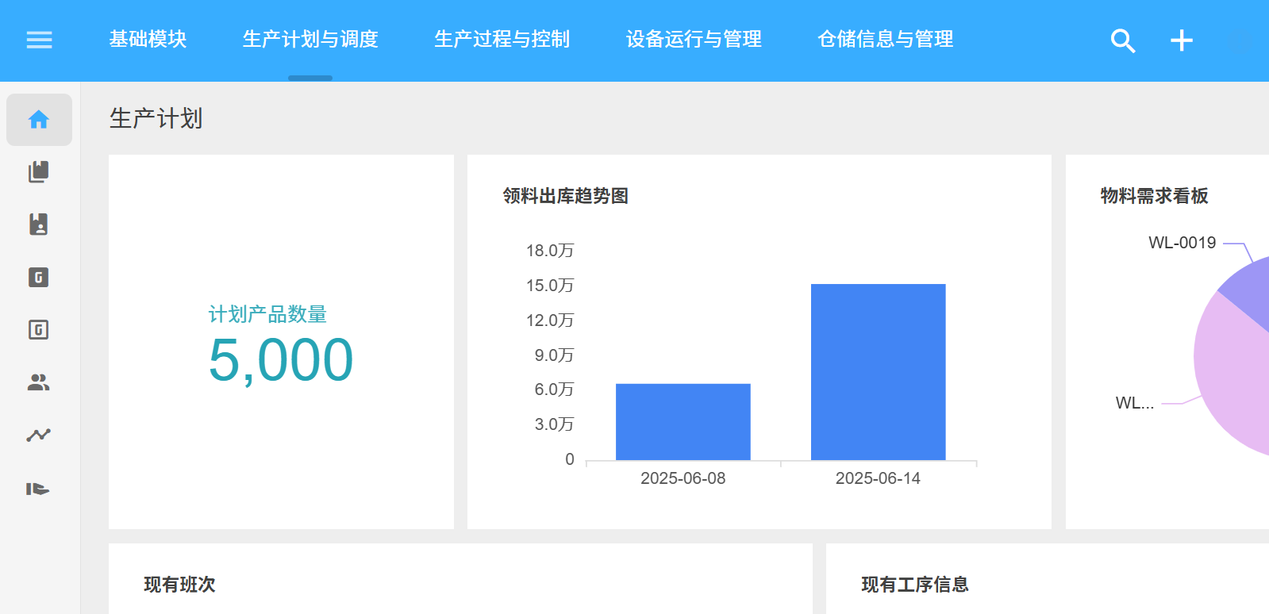Open the 仓储信息与管理 tab
1269x614 pixels.
[885, 39]
